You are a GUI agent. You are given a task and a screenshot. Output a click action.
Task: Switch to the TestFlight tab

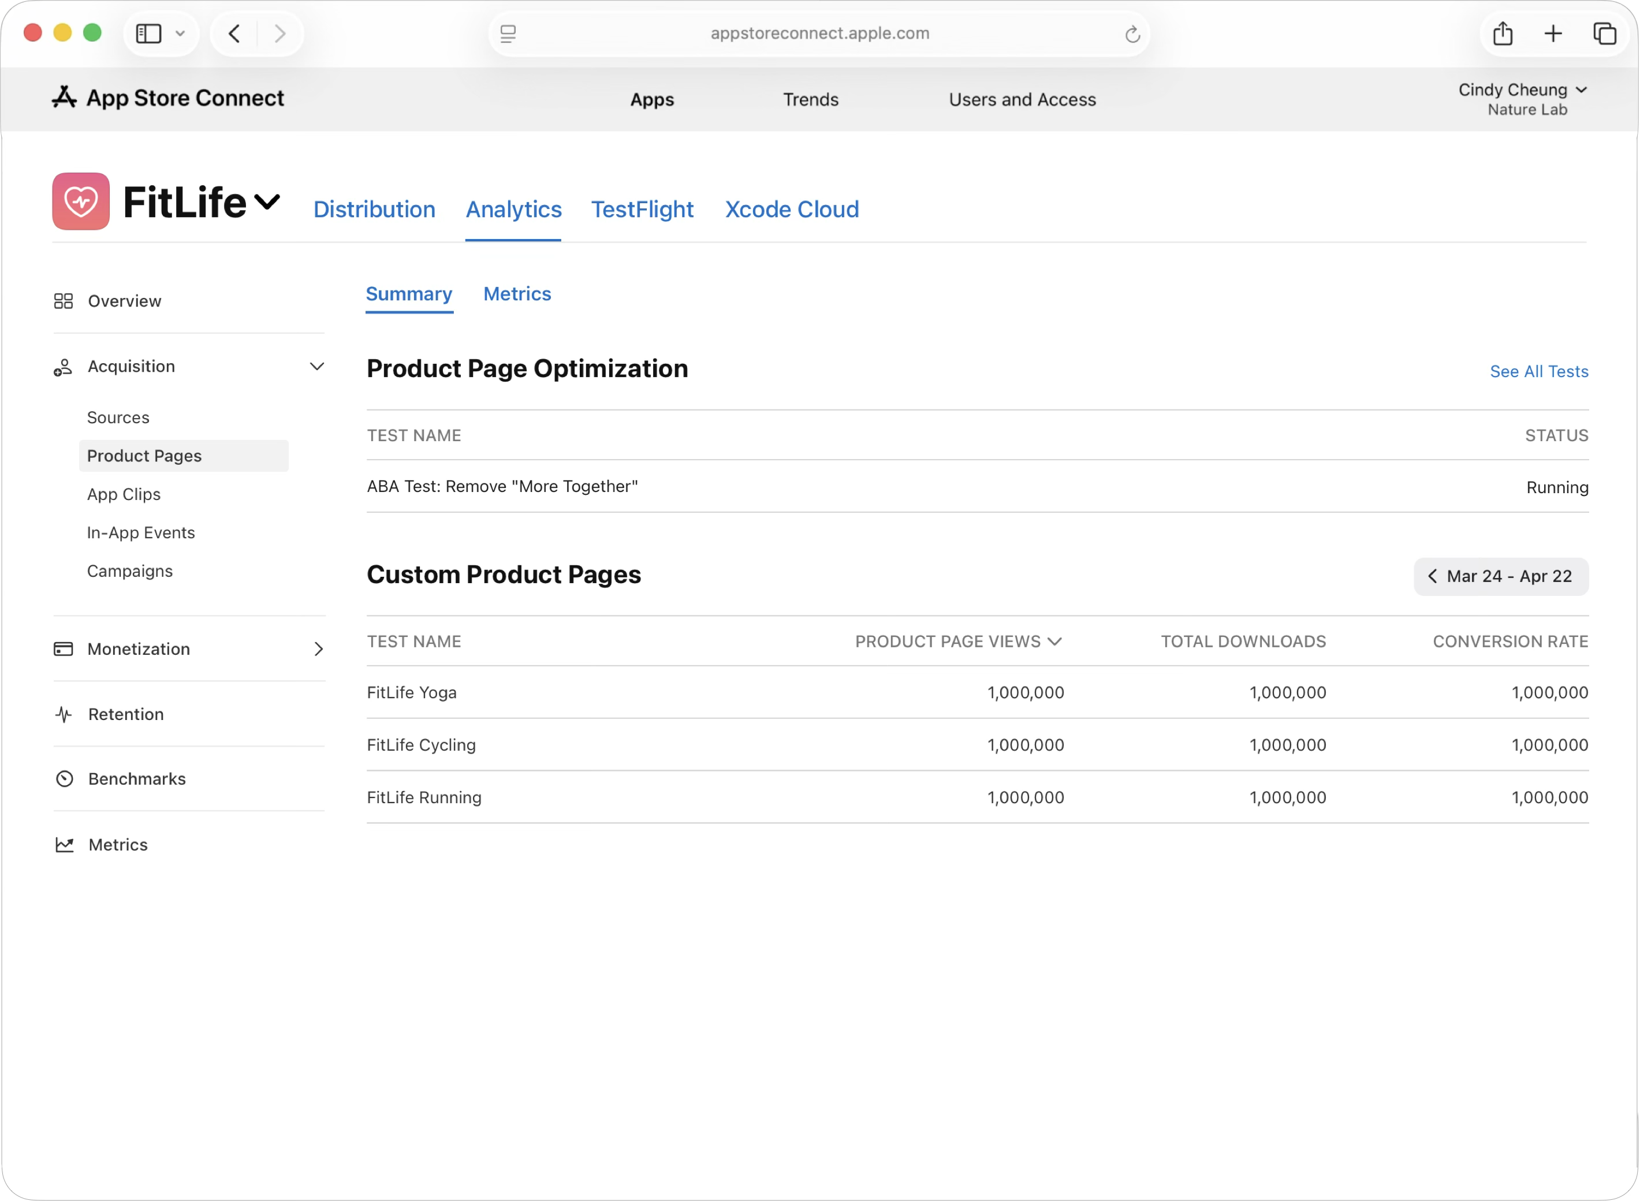tap(642, 210)
